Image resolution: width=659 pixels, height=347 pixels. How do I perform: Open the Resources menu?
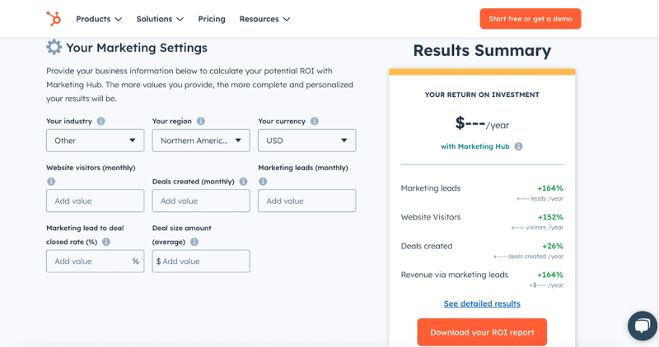264,19
